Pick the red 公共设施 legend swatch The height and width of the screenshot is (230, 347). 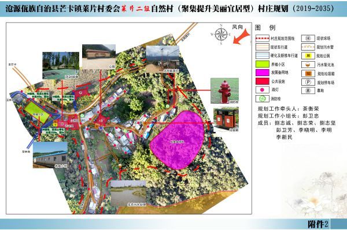(262, 81)
